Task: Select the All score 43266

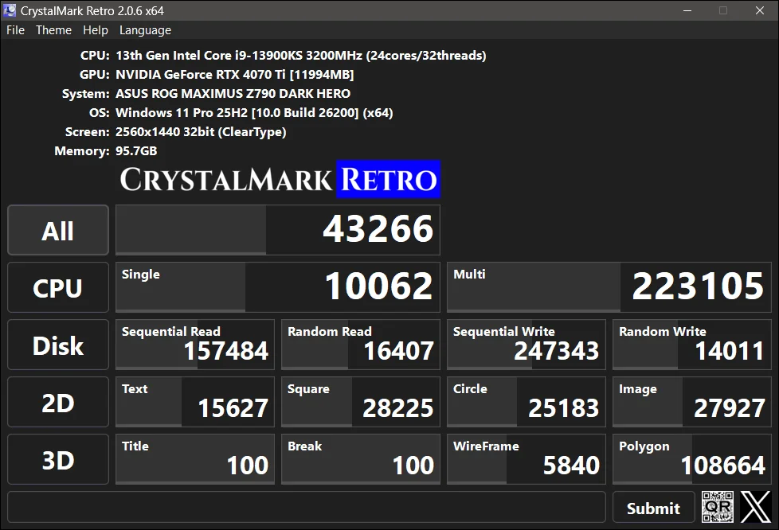Action: click(278, 230)
